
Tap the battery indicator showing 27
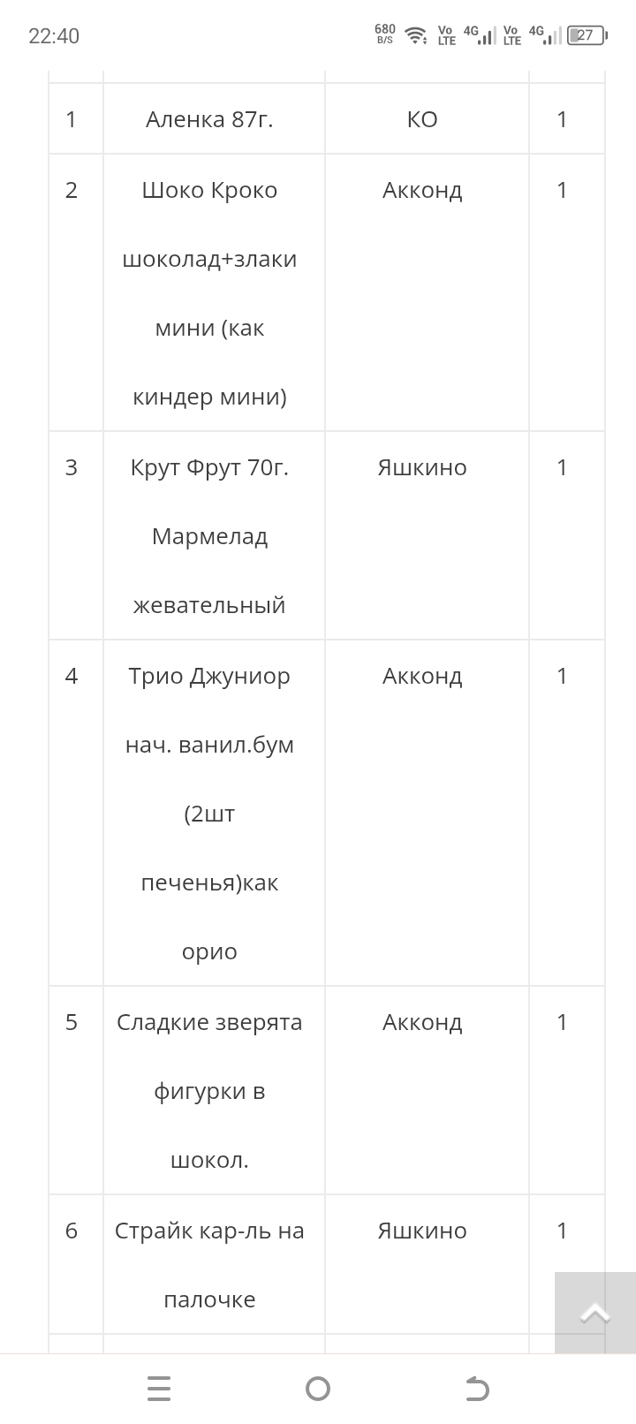coord(587,35)
